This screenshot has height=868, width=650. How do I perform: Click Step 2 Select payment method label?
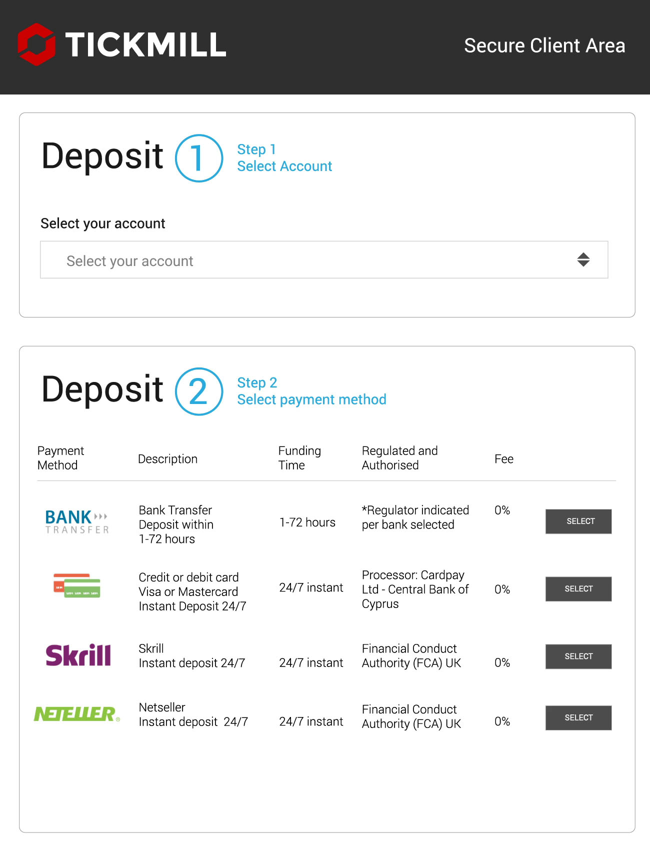pos(311,391)
